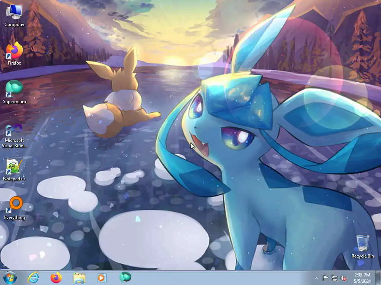The height and width of the screenshot is (285, 381).
Task: Click the 'Supermium' desktop label text
Action: pos(15,102)
